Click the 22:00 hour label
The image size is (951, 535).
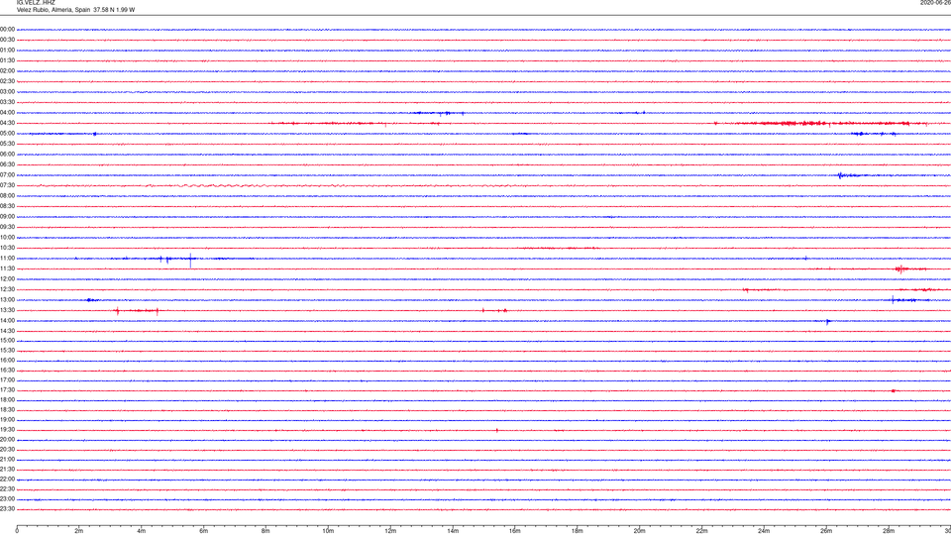tap(7, 480)
